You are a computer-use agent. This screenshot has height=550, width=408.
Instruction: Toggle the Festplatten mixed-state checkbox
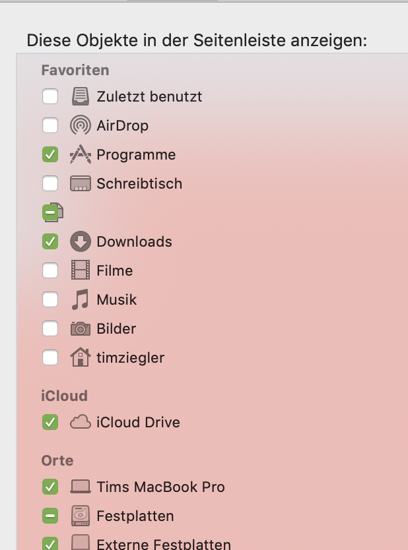[x=50, y=516]
